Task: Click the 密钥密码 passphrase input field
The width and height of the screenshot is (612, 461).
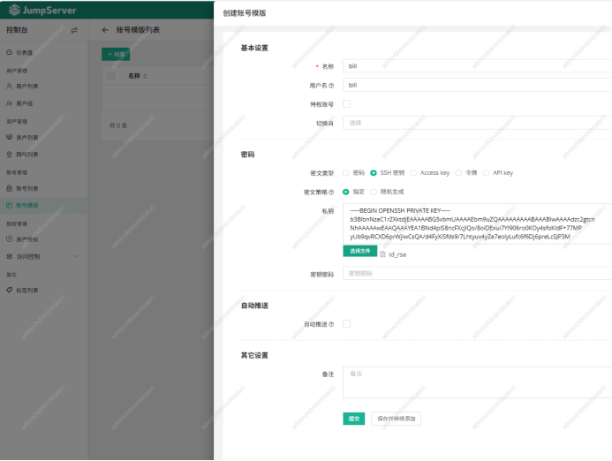Action: click(x=475, y=275)
